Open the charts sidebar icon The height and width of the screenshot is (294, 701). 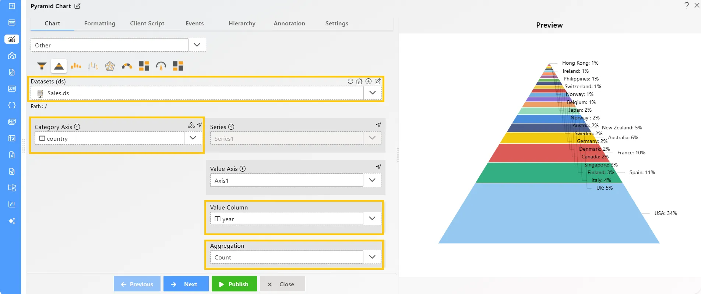[12, 39]
